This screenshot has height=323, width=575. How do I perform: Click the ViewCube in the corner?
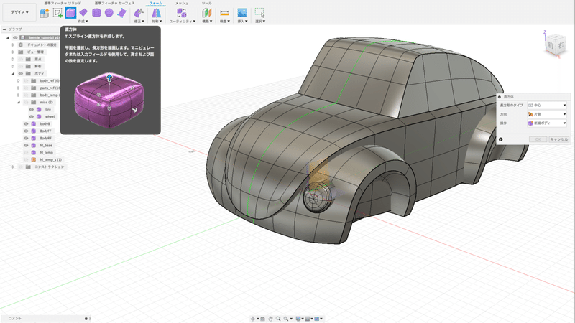pyautogui.click(x=556, y=42)
